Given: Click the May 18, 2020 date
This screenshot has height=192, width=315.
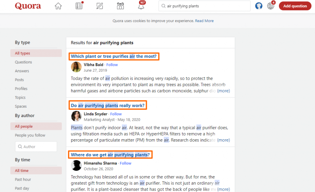Looking at the screenshot, I should (x=129, y=120).
